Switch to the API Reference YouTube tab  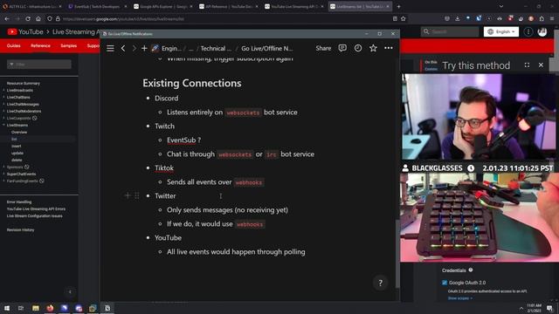pyautogui.click(x=229, y=6)
